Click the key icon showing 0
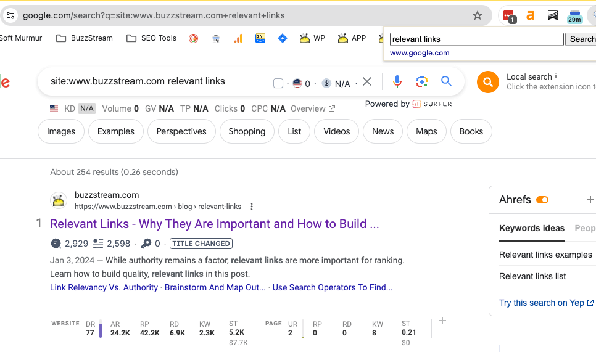Screen dimensions: 596x352 (x=146, y=244)
